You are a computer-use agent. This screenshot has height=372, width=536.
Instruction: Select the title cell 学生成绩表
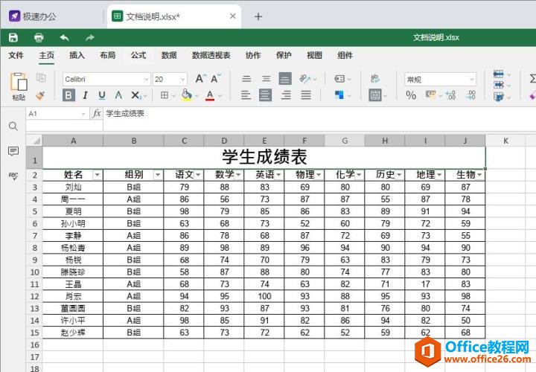pos(264,158)
